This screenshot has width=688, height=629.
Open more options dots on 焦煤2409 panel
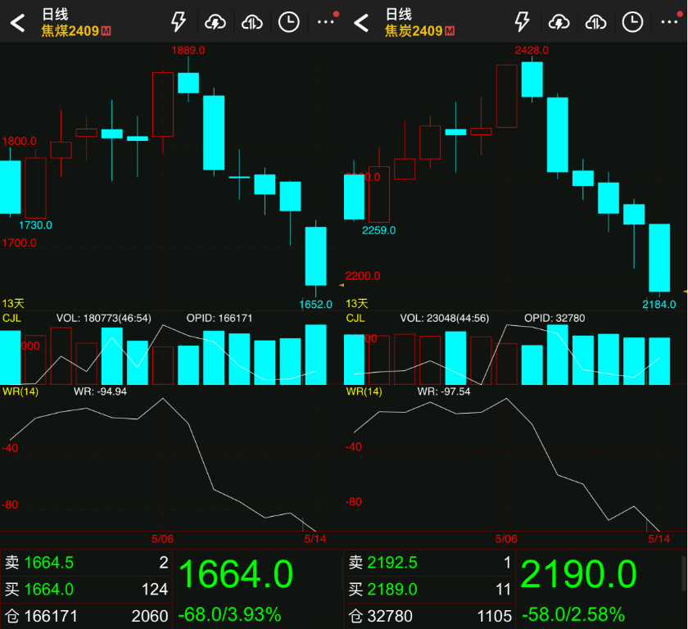click(x=326, y=22)
